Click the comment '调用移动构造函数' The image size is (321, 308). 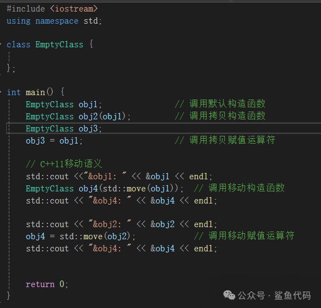click(x=247, y=188)
